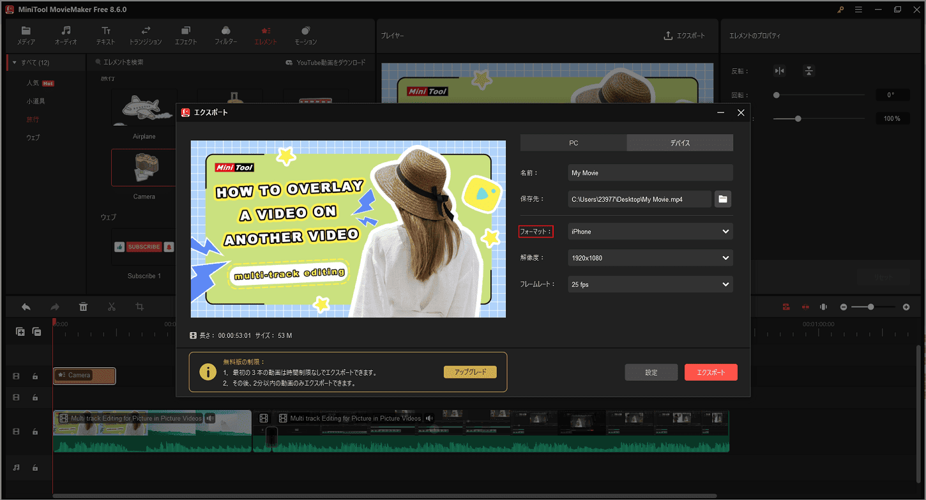This screenshot has height=500, width=926.
Task: Switch to the PC export tab
Action: click(573, 143)
